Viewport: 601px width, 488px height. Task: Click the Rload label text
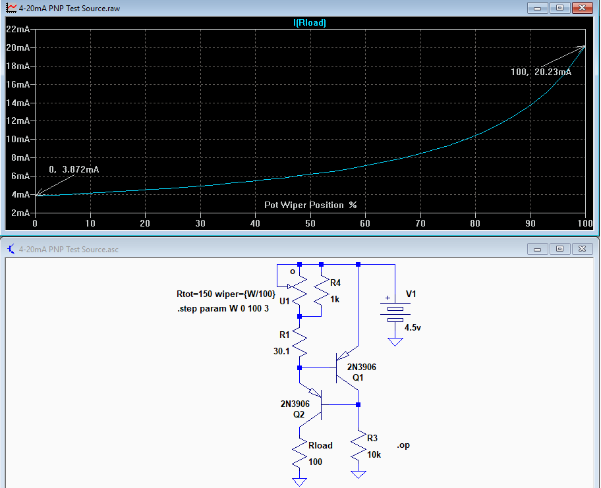(x=320, y=445)
